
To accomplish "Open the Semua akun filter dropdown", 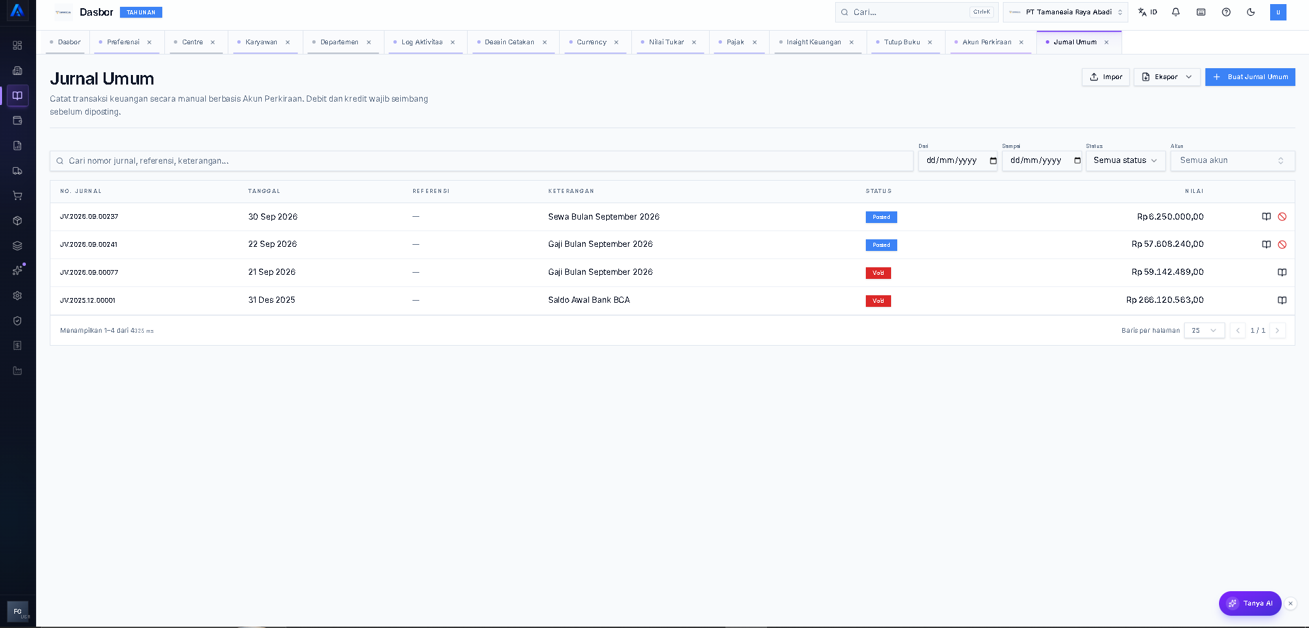I will tap(1233, 161).
